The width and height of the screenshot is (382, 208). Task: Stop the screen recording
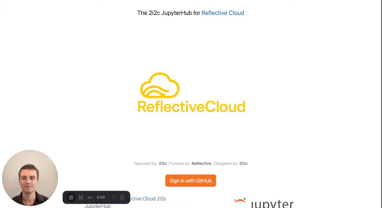[71, 198]
